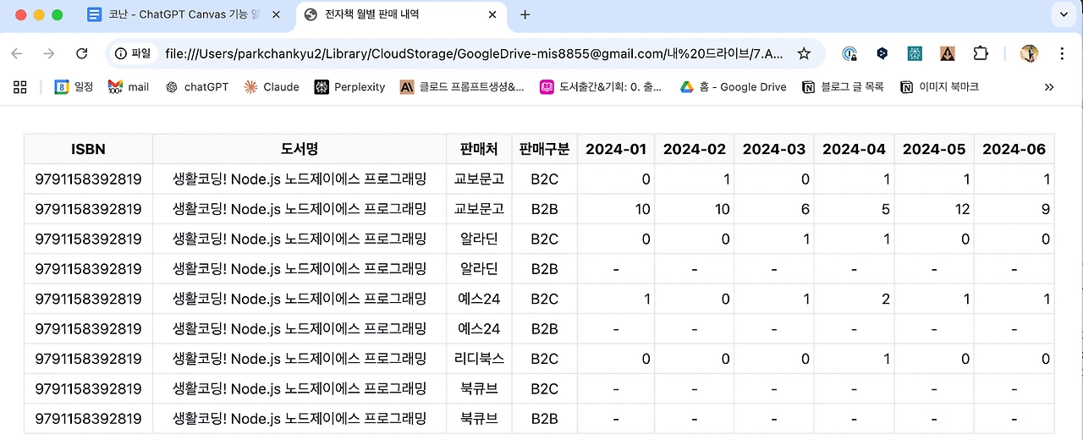Screen dimensions: 1083x440
Task: Click the 판매처 column header
Action: pos(479,149)
